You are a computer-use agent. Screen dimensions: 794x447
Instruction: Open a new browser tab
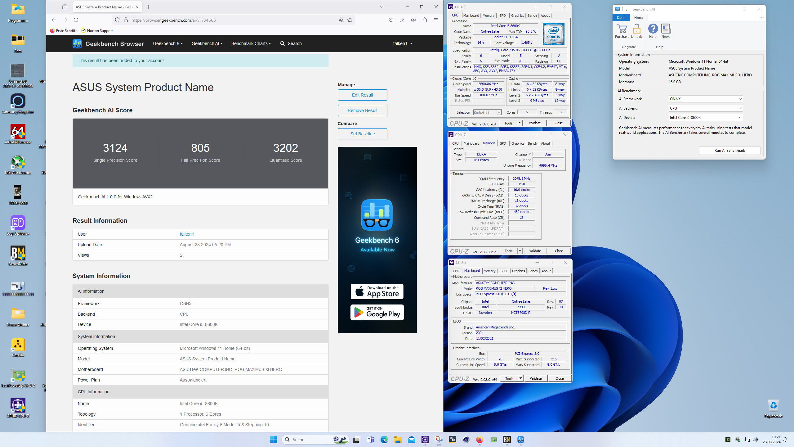149,7
